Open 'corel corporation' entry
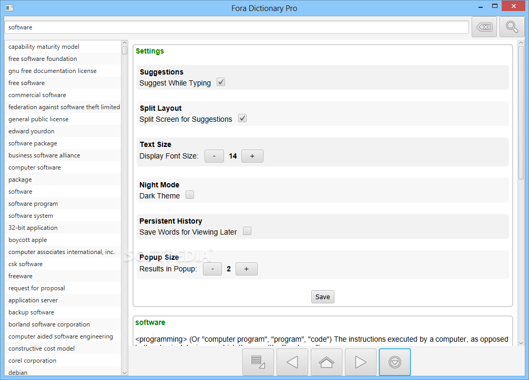Image resolution: width=529 pixels, height=380 pixels. [x=63, y=361]
